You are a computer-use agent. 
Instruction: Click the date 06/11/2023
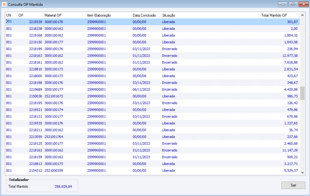[141, 89]
